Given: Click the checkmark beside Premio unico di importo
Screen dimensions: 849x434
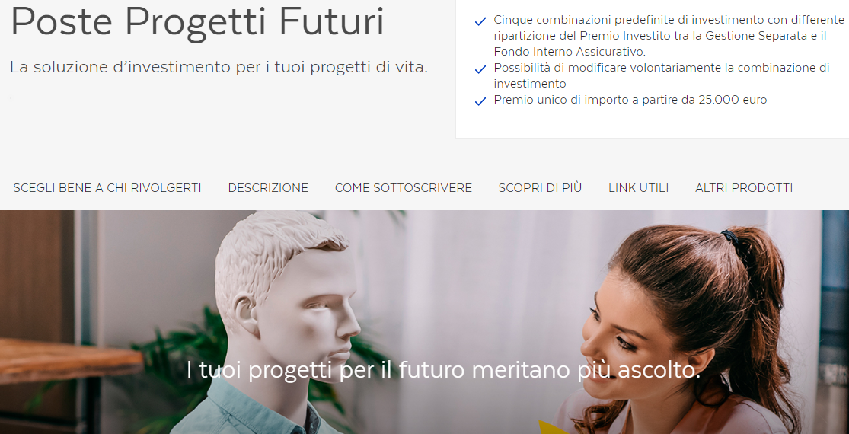Looking at the screenshot, I should coord(480,101).
